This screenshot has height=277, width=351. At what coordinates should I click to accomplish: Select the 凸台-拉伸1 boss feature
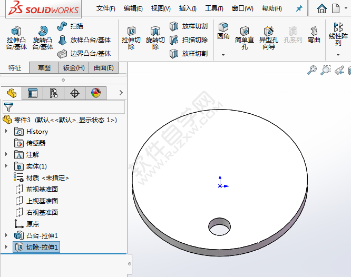point(36,235)
